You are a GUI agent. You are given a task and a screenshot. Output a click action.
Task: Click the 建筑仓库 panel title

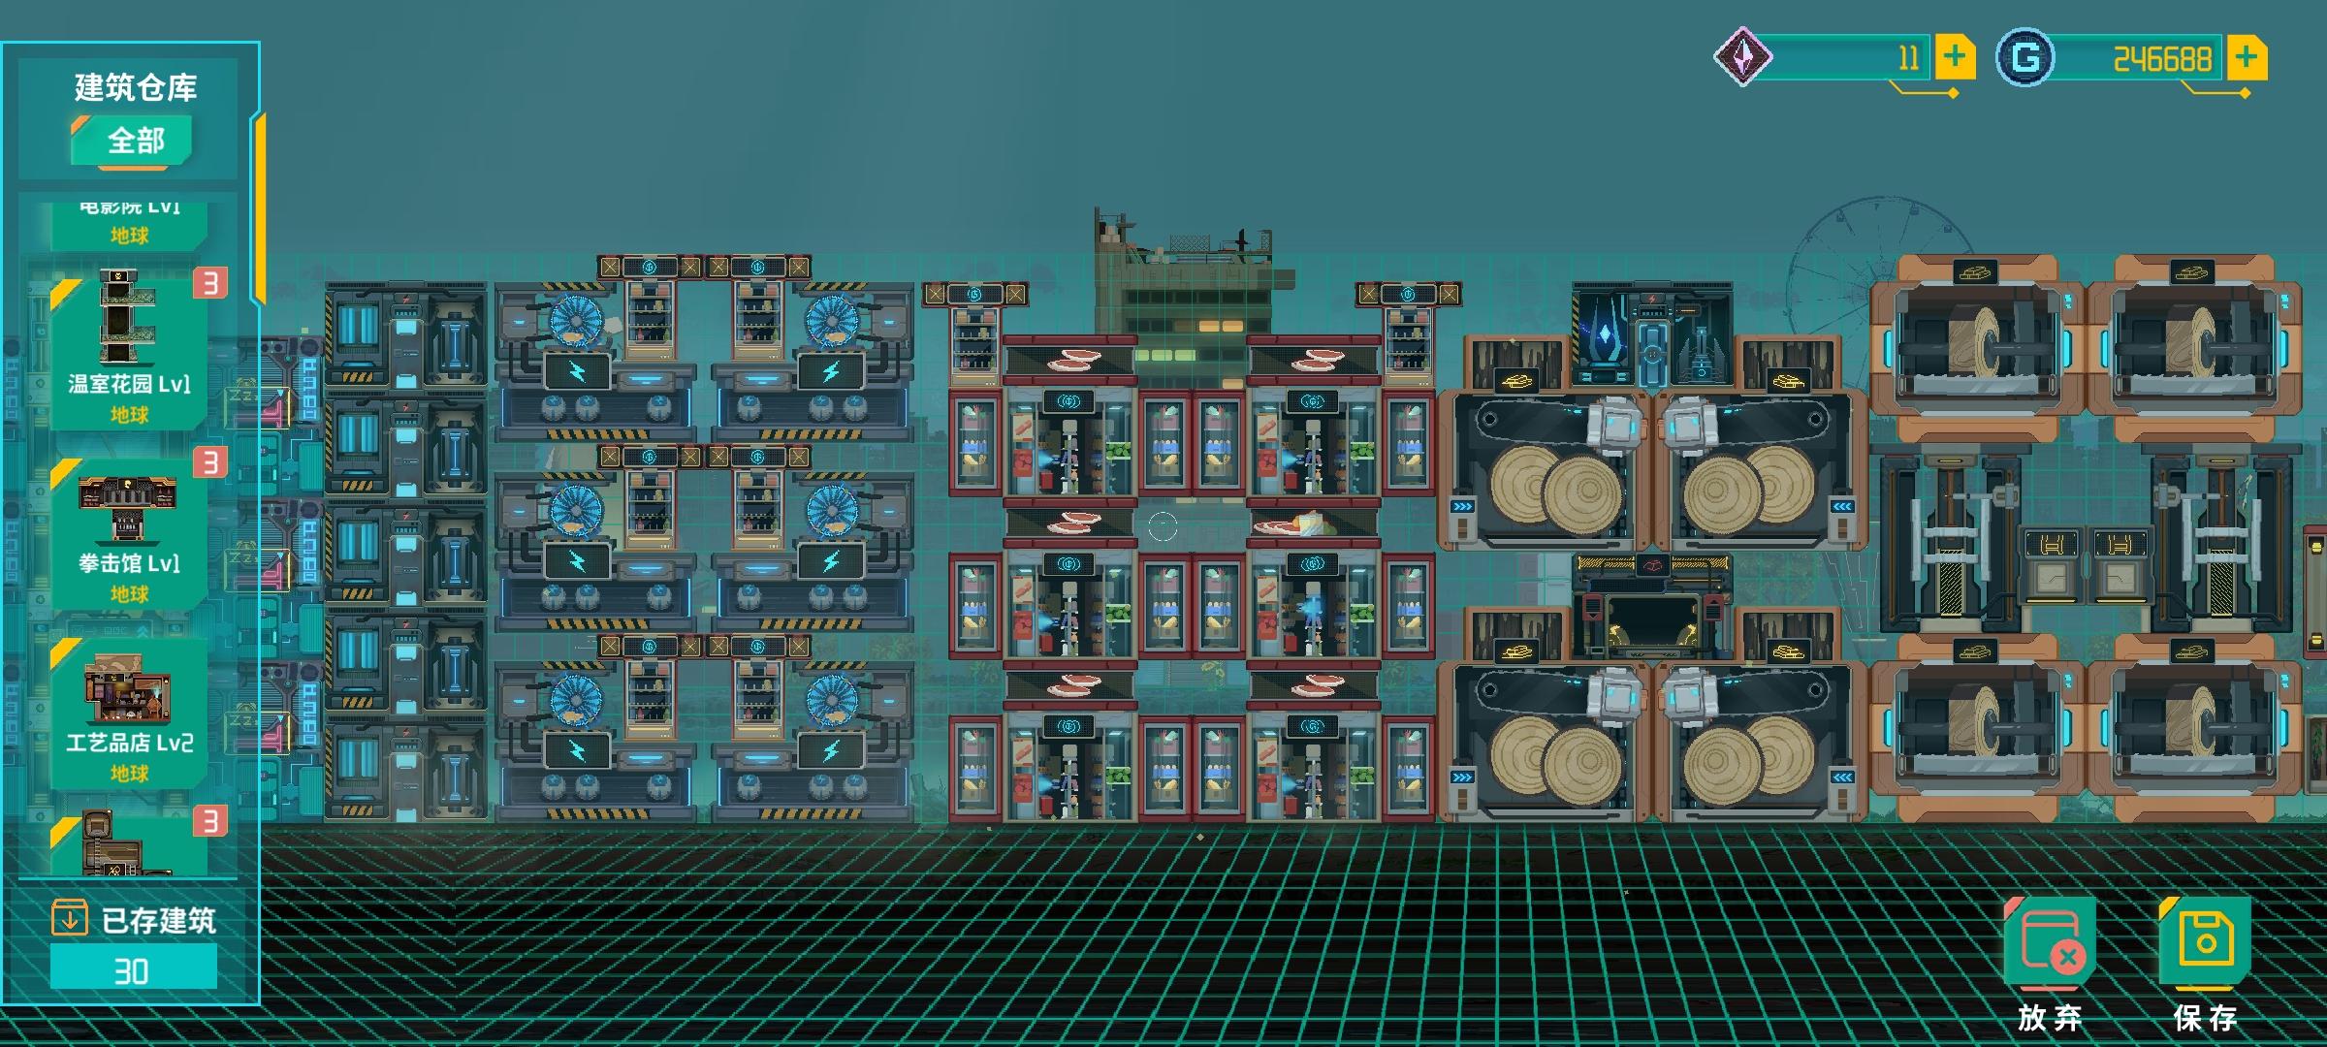(136, 87)
